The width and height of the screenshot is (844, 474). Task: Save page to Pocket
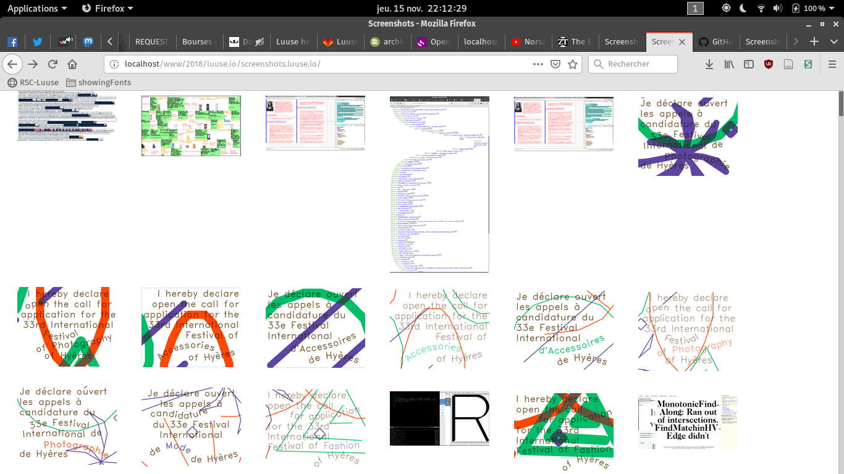coord(555,64)
